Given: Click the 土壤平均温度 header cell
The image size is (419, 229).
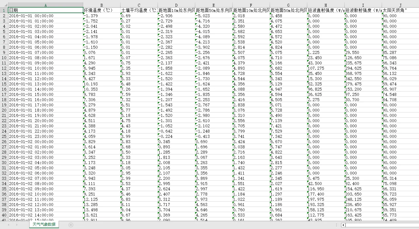Looking at the screenshot, I should (139, 10).
